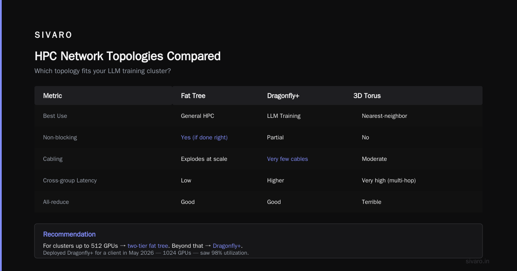
Task: Select the Non-blocking row label
Action: [60, 137]
